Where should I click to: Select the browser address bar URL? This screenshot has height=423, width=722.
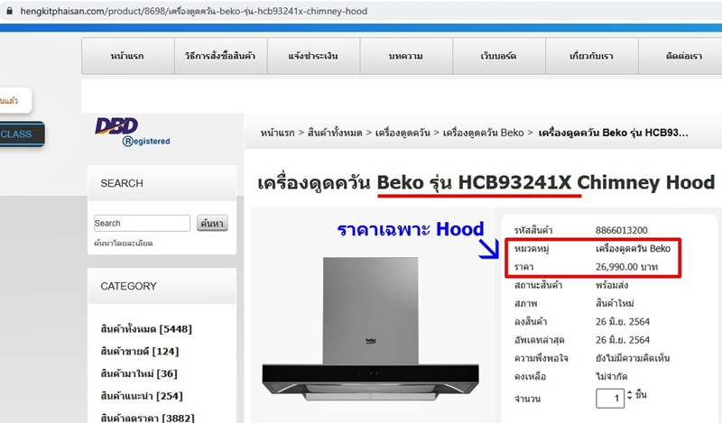[193, 11]
